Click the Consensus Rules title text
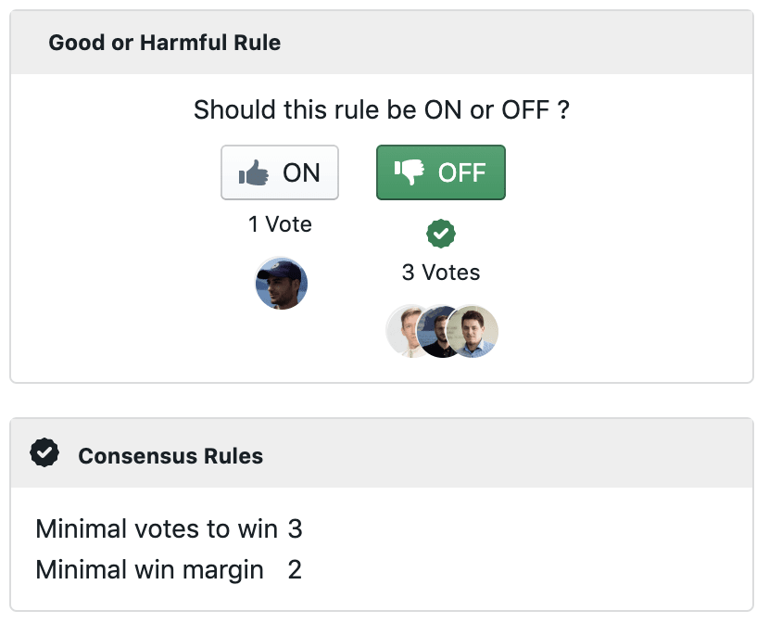The image size is (769, 623). [170, 456]
